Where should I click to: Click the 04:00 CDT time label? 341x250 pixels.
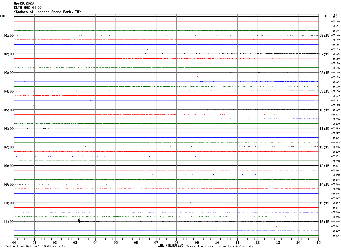[9, 91]
